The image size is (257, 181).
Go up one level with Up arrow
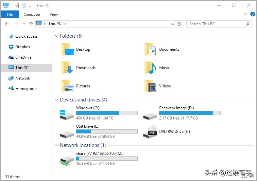click(x=31, y=24)
